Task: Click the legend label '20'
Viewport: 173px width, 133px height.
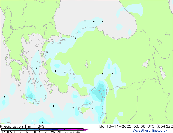Action: coord(47,132)
